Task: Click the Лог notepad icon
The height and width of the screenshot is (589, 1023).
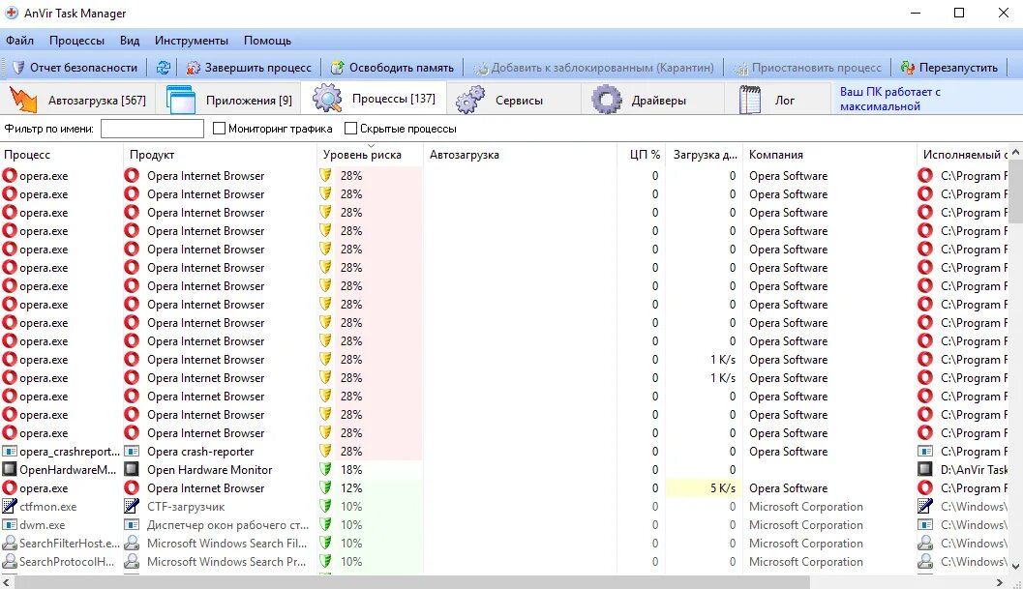Action: tap(750, 100)
